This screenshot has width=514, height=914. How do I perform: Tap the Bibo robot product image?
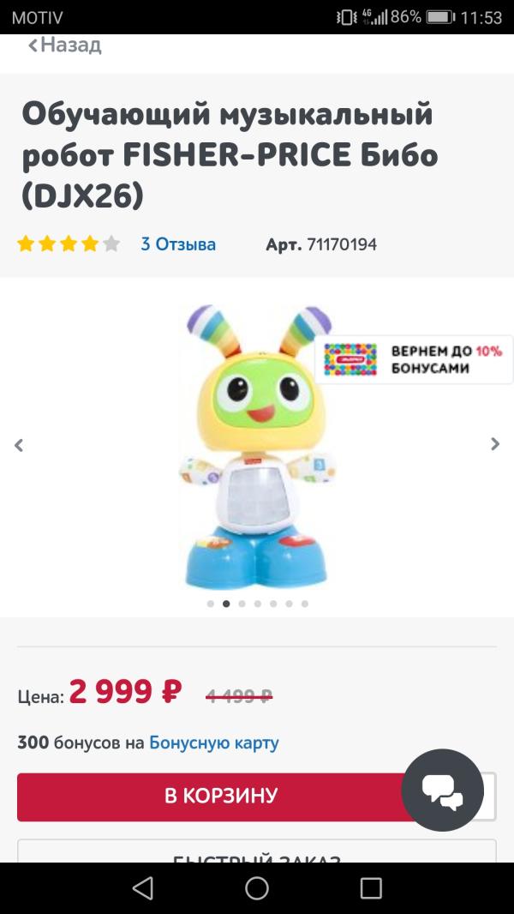(x=257, y=446)
